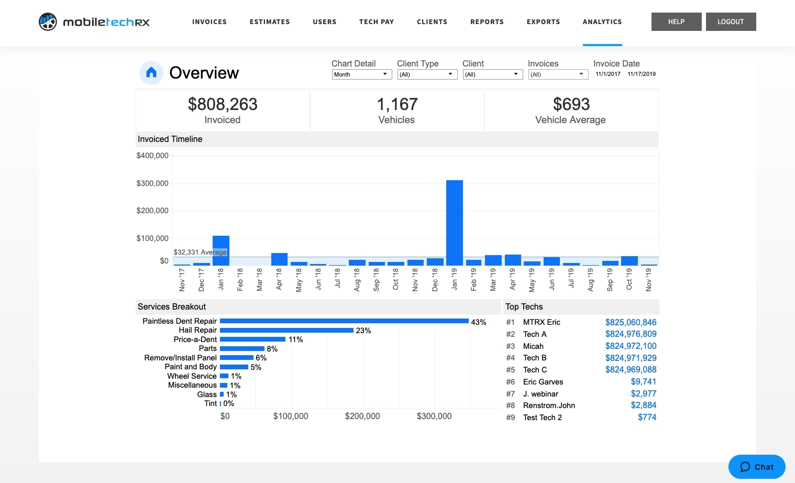795x483 pixels.
Task: Go to the Reports section
Action: tap(487, 21)
